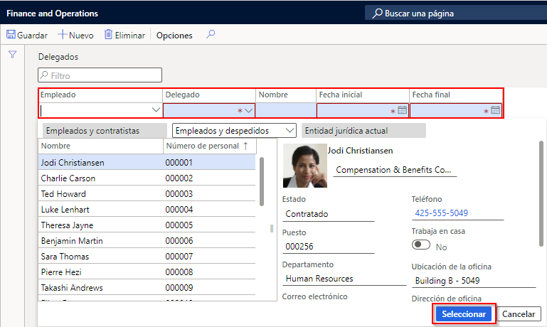The width and height of the screenshot is (547, 327).
Task: Open the Fecha final calendar picker
Action: click(x=495, y=110)
